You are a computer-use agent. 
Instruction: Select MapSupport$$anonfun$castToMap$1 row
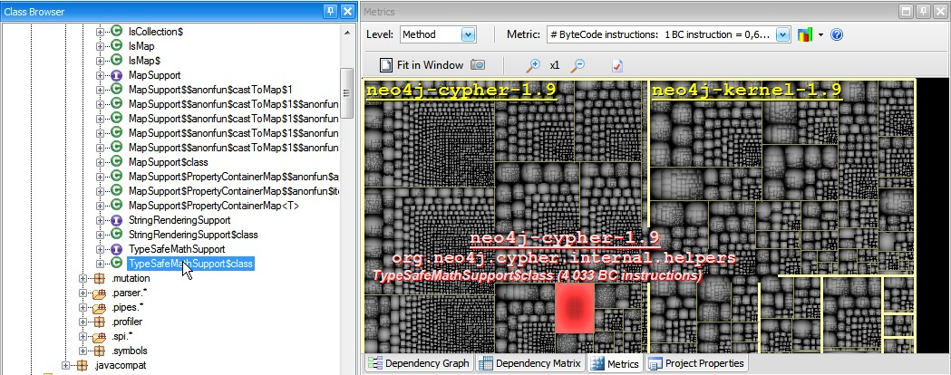tap(211, 89)
